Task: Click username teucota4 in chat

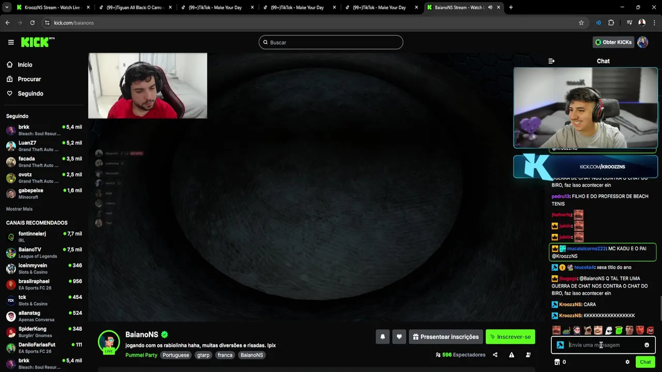Action: [x=584, y=267]
